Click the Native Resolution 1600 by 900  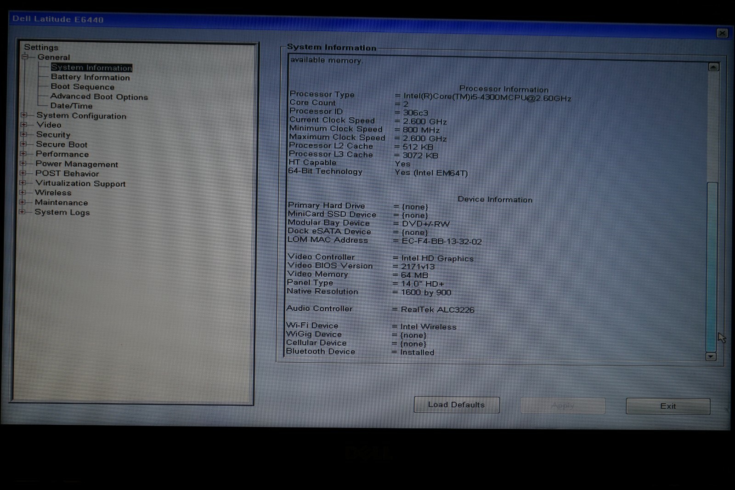[426, 292]
